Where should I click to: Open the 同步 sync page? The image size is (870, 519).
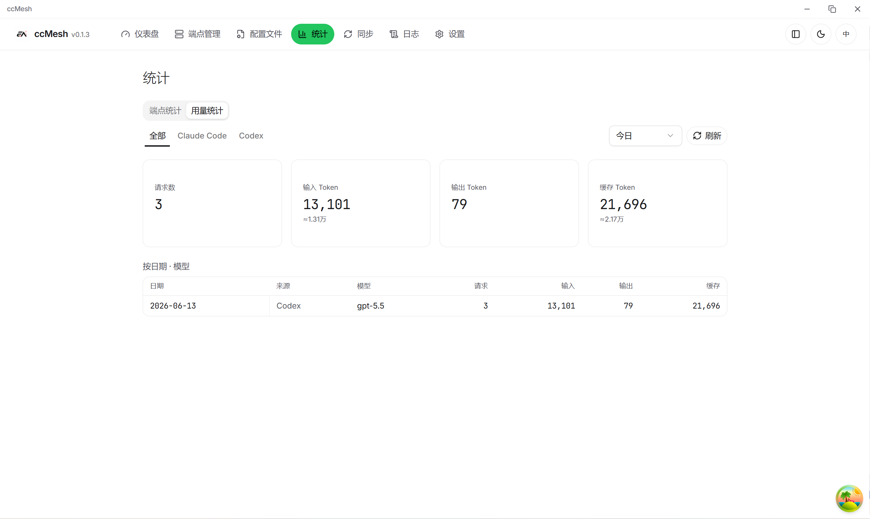[x=359, y=34]
